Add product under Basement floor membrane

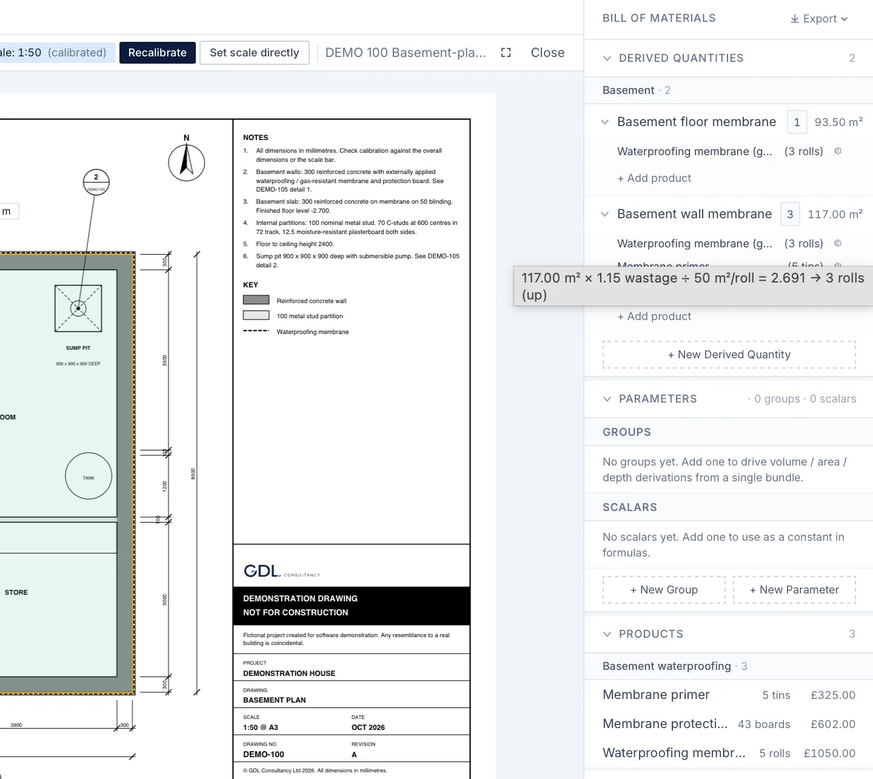tap(654, 178)
